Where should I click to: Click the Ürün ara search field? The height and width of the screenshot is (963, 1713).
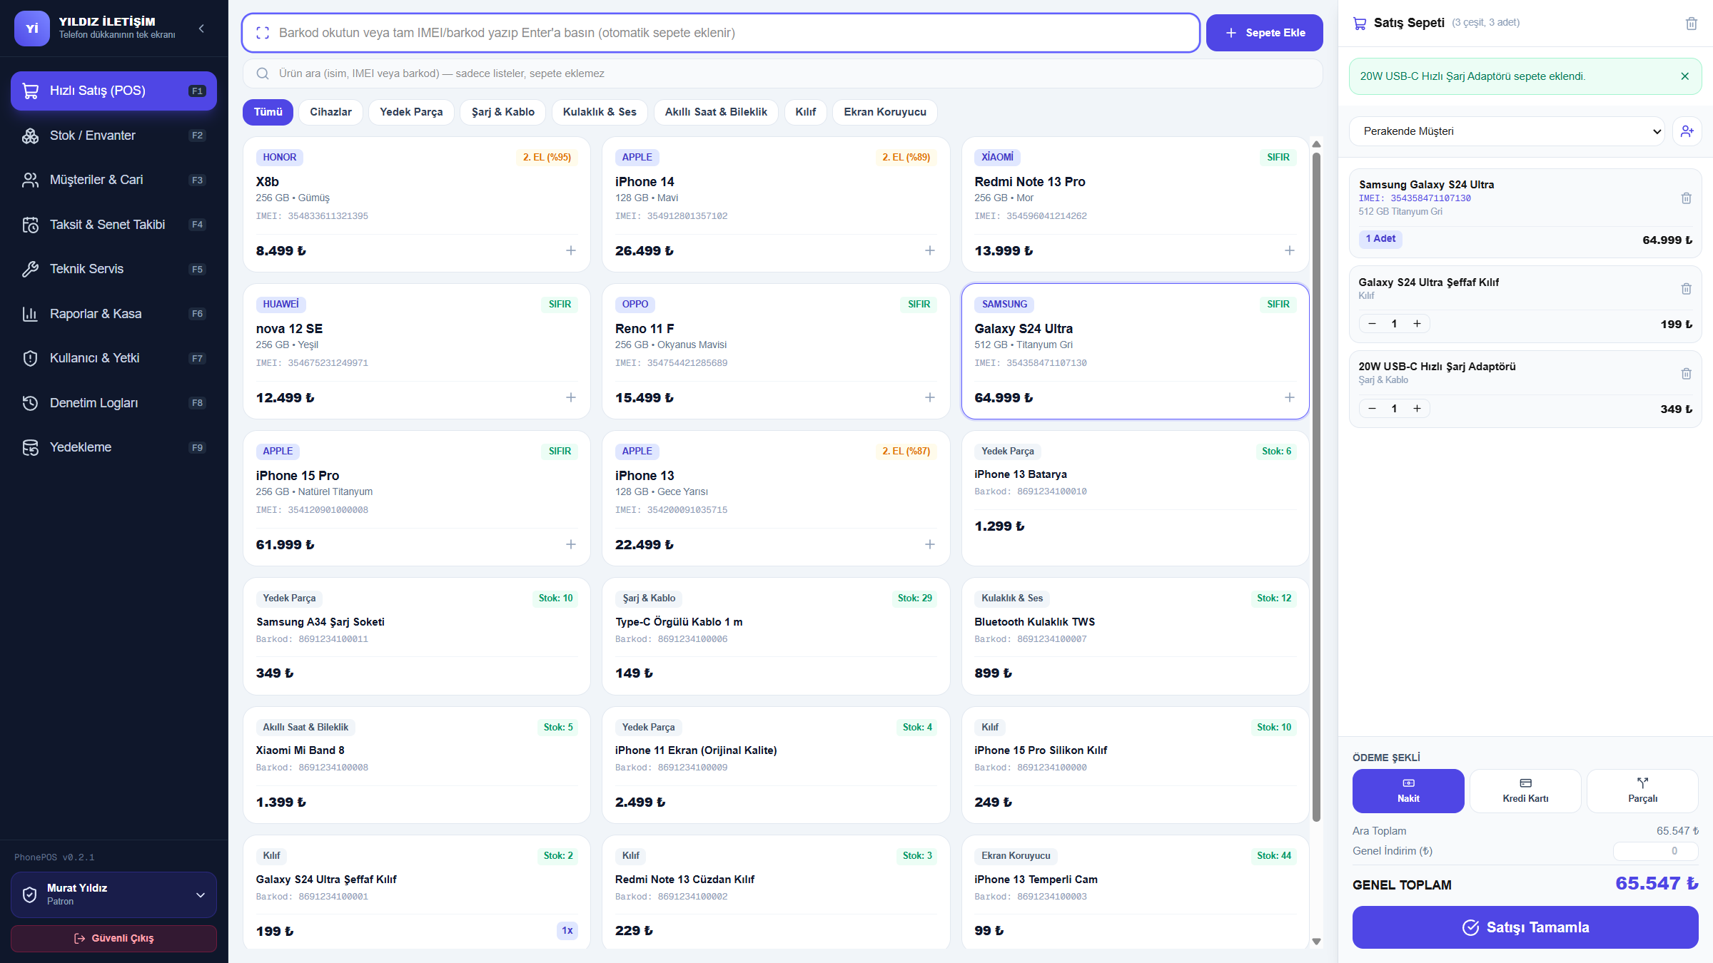pos(782,73)
